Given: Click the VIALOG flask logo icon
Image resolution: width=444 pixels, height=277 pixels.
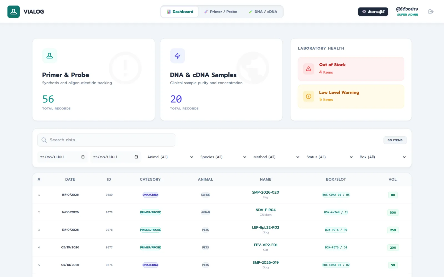Looking at the screenshot, I should click(13, 12).
